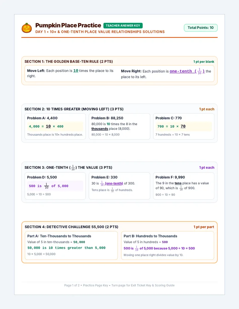Click the '7 hundreds = 10 × 7 tens' note

pyautogui.click(x=173, y=135)
